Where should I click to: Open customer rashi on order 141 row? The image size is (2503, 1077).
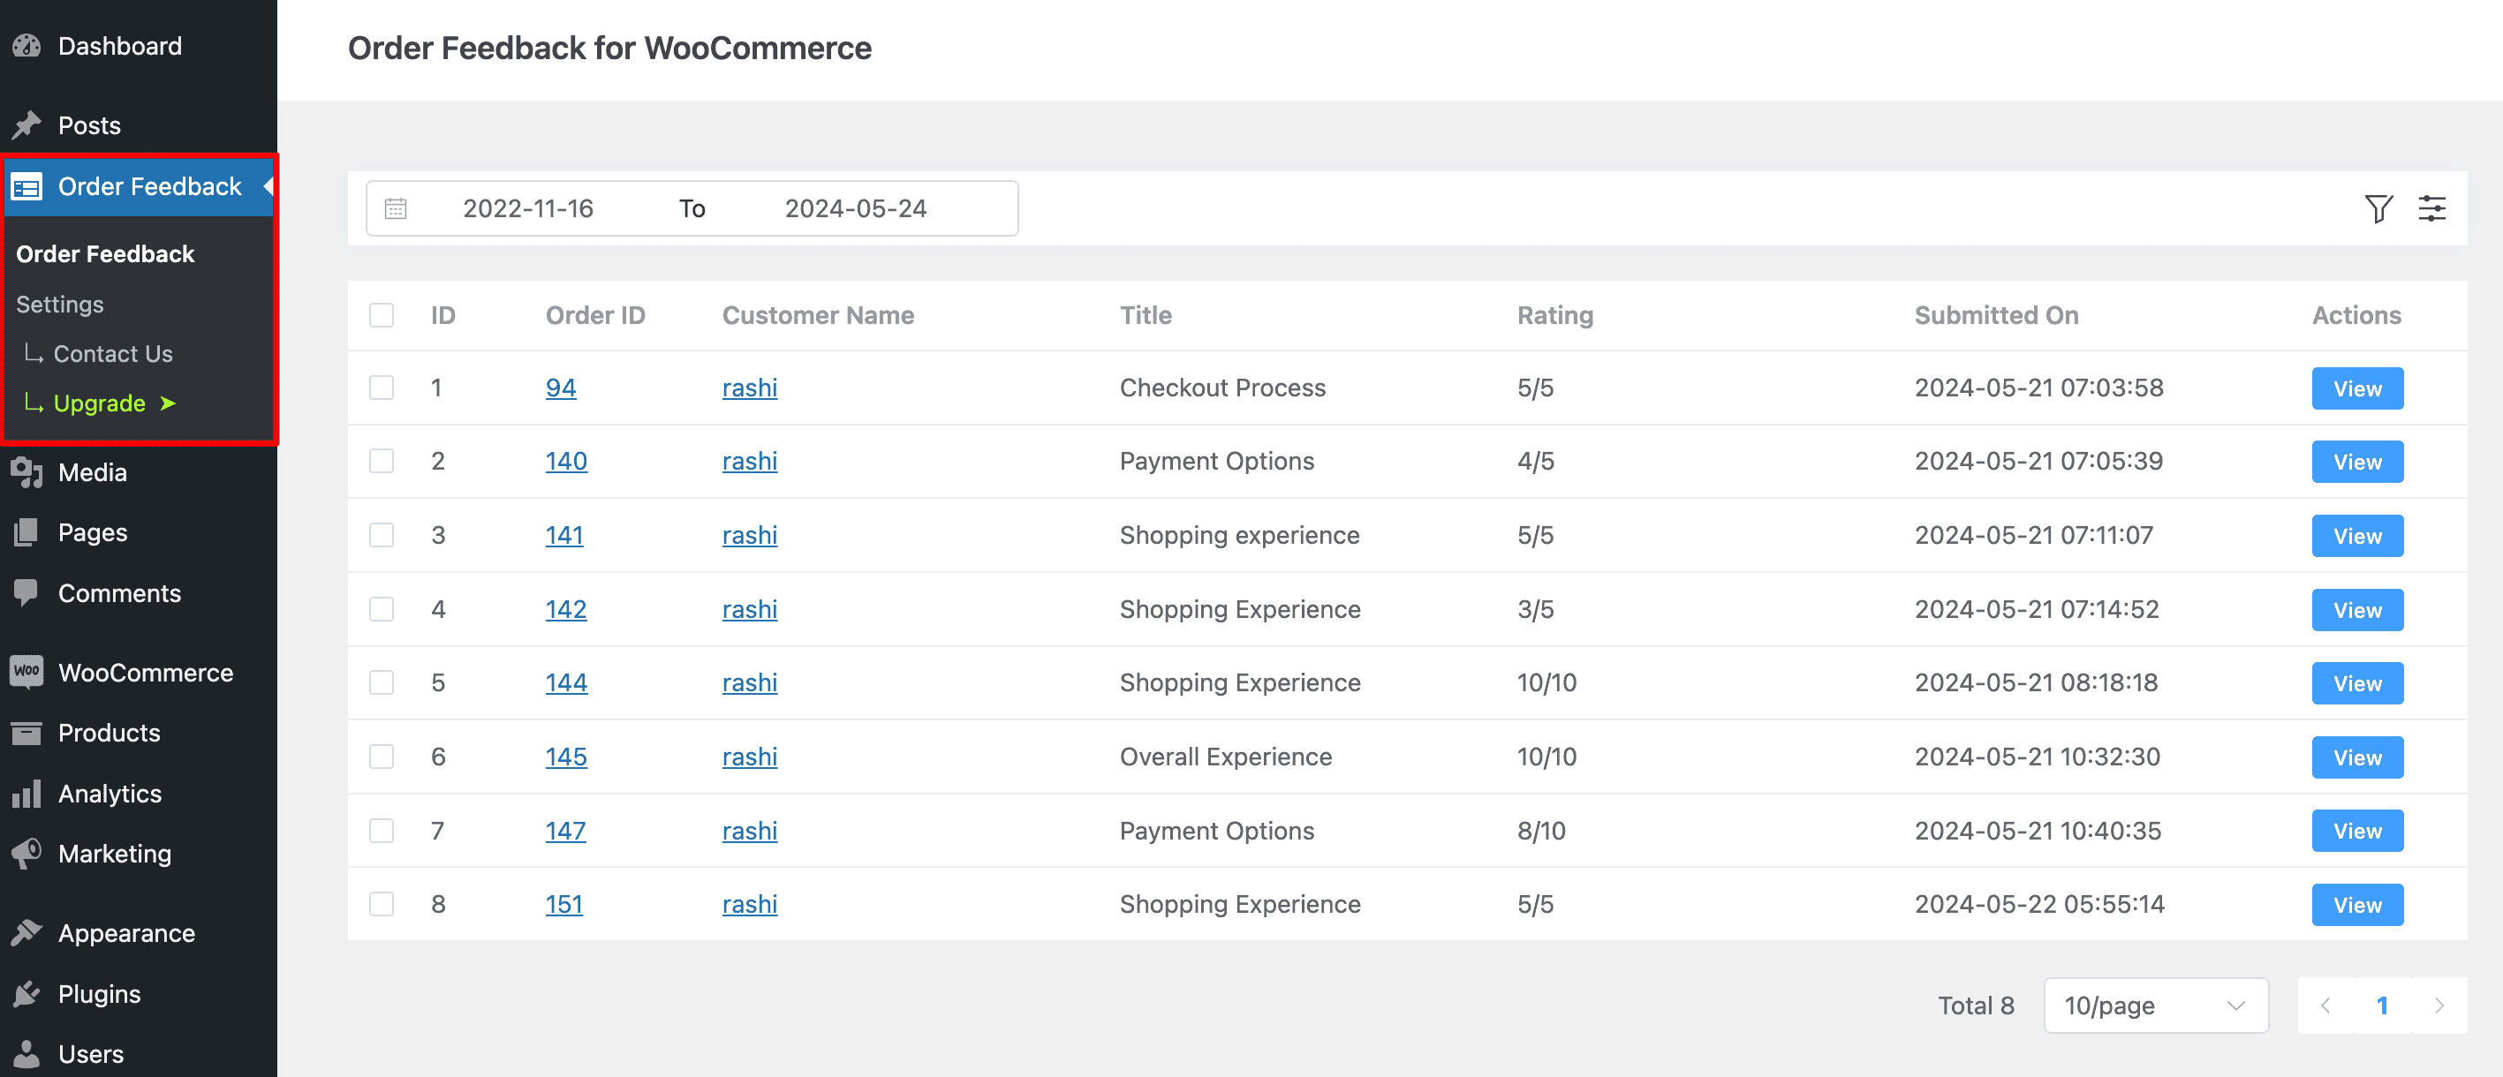tap(749, 535)
